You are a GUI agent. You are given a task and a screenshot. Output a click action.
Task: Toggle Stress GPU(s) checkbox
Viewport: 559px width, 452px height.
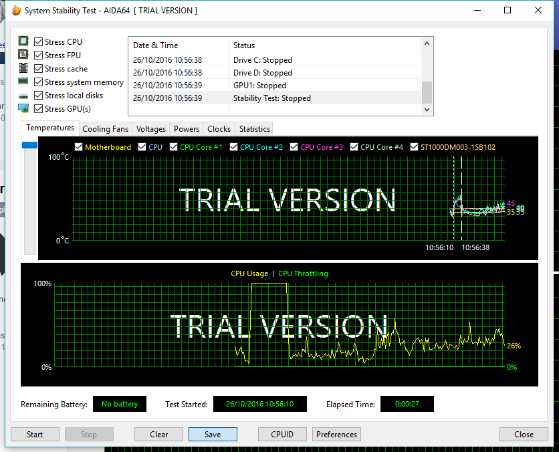[39, 109]
